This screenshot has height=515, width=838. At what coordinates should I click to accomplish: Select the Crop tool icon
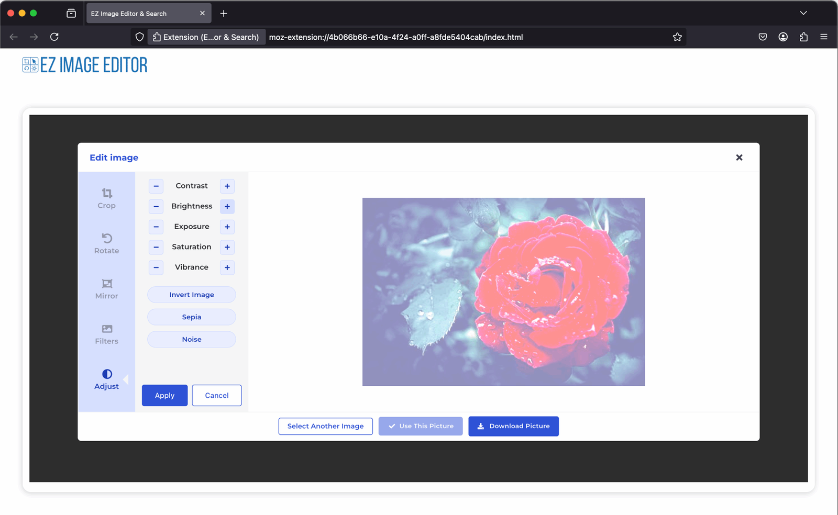click(107, 194)
